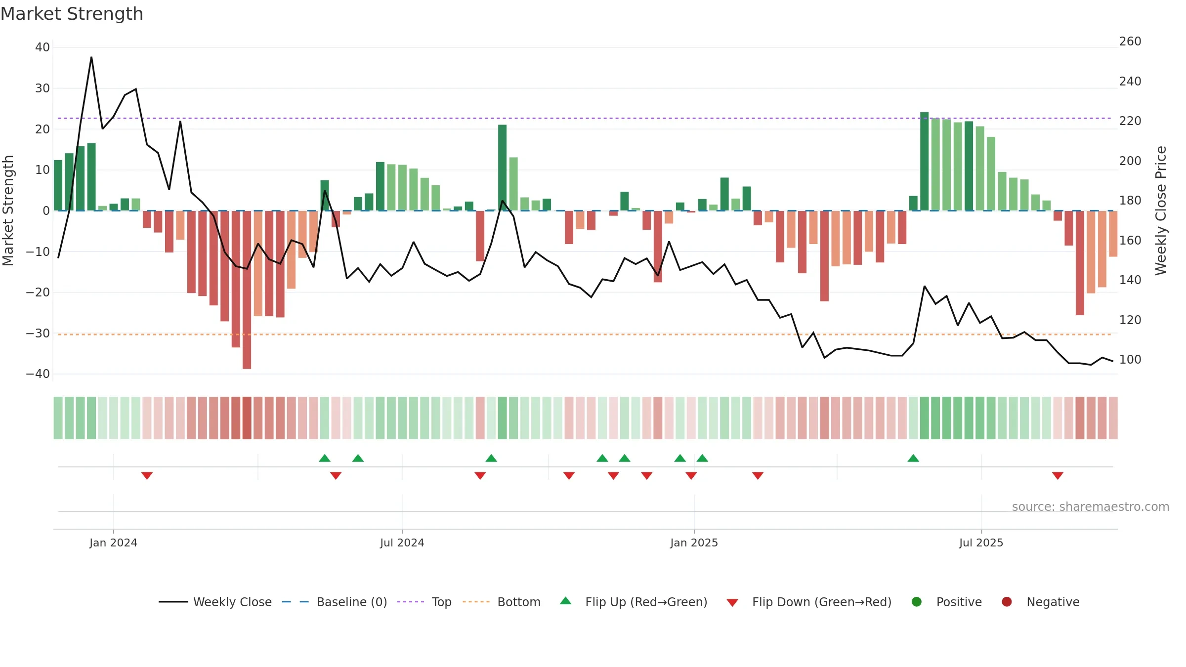1186x667 pixels.
Task: Click the first green heat-strip cell
Action: pos(58,418)
